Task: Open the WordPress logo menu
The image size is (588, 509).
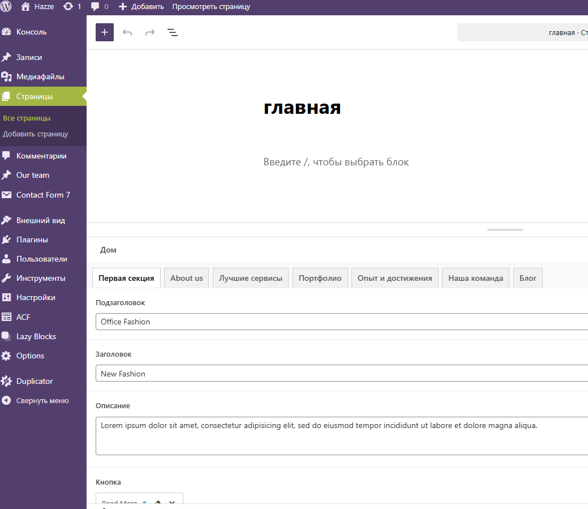Action: 6,6
